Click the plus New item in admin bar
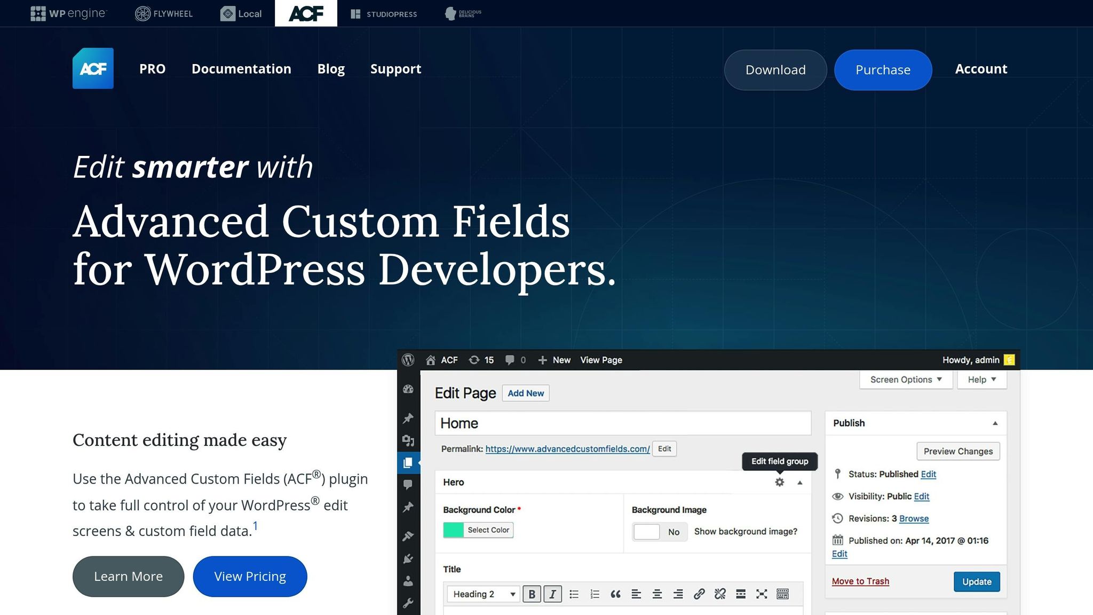1093x615 pixels. [x=554, y=360]
